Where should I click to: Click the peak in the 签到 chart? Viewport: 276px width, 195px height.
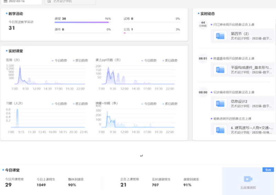click(x=20, y=67)
